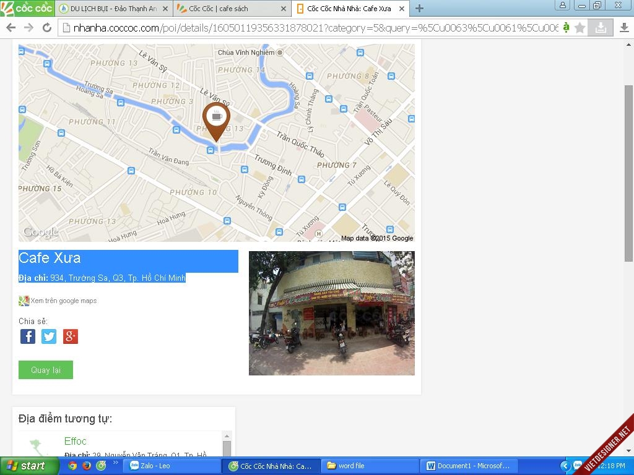
Task: Open downloads via the download arrow icon
Action: pyautogui.click(x=624, y=27)
